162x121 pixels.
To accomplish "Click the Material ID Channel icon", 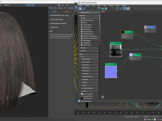I will (113, 9).
